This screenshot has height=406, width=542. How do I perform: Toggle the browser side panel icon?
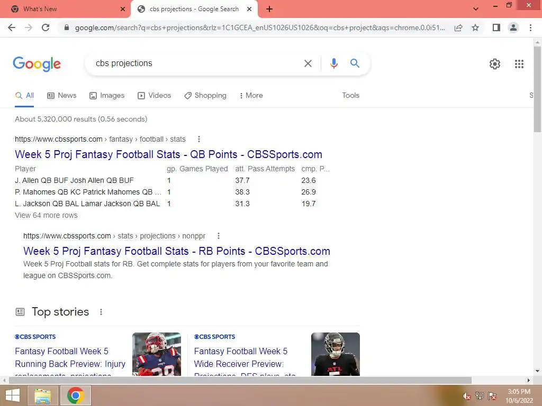tap(496, 27)
